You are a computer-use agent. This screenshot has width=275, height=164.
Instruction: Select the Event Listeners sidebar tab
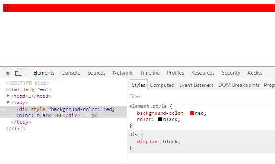tap(196, 85)
